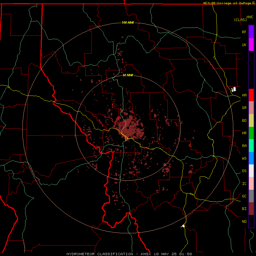Click the mint RA legend swatch

coord(251,146)
